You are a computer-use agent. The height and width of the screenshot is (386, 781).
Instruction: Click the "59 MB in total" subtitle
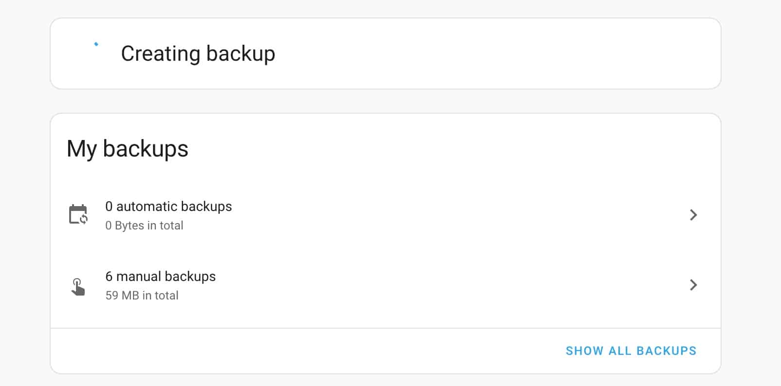[142, 296]
